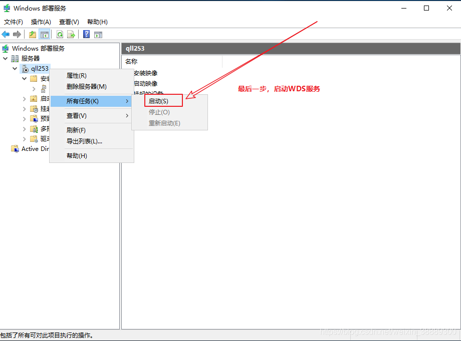Click the 名称 column header

[x=131, y=62]
